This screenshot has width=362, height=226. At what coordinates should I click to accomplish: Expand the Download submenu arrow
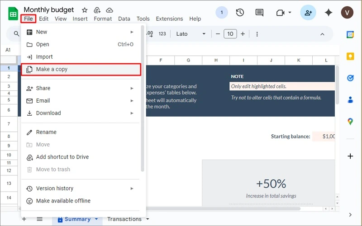pos(132,113)
